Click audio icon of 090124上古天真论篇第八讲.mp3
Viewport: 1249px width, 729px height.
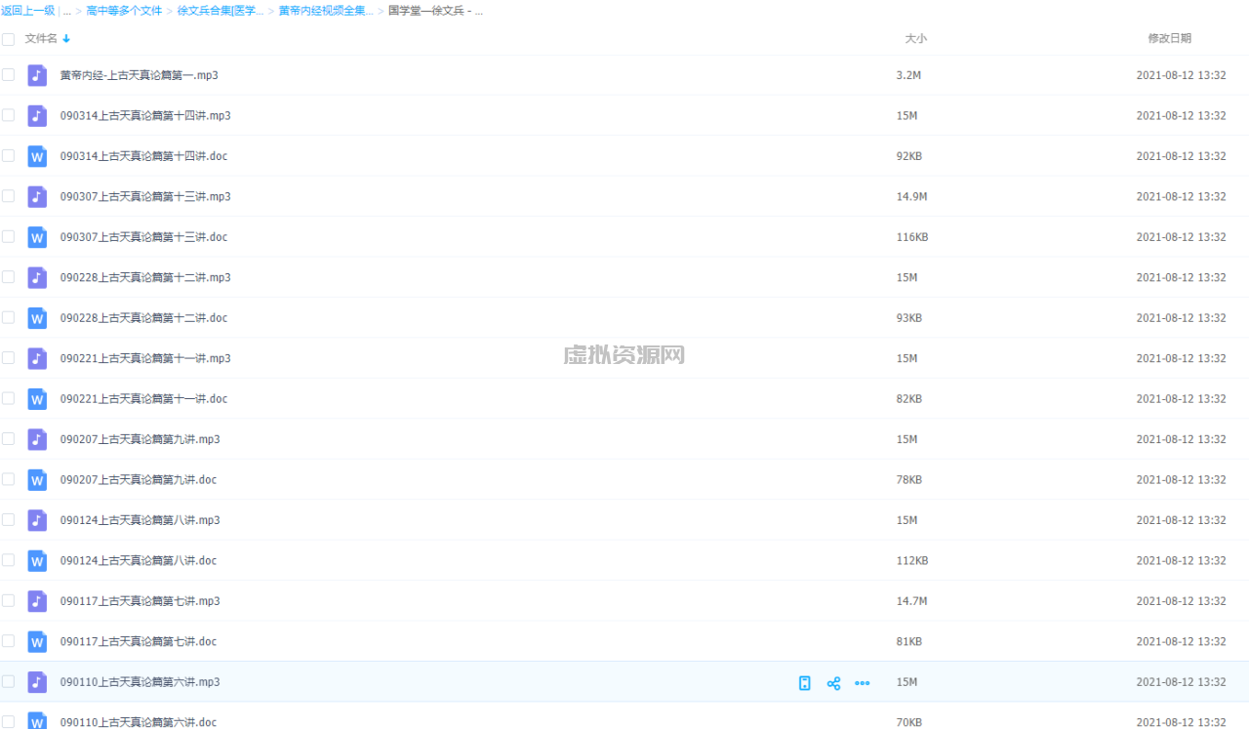pyautogui.click(x=37, y=520)
